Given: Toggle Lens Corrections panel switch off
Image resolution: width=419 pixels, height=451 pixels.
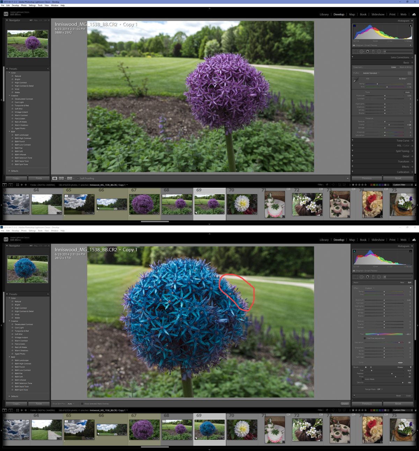Looking at the screenshot, I should (352, 57).
